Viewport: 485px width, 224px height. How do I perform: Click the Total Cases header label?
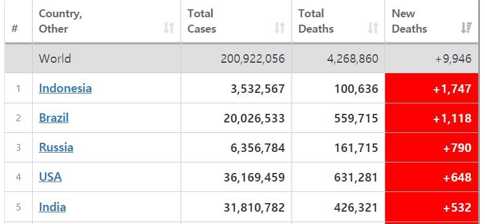pyautogui.click(x=202, y=21)
